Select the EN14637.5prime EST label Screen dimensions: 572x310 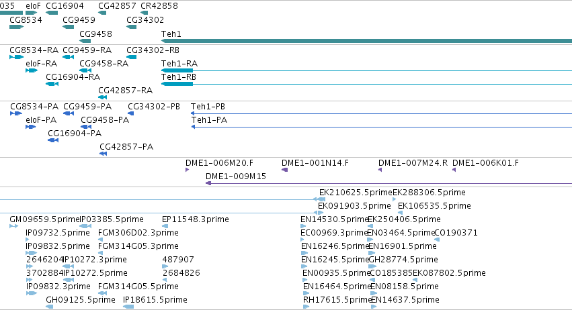405,300
